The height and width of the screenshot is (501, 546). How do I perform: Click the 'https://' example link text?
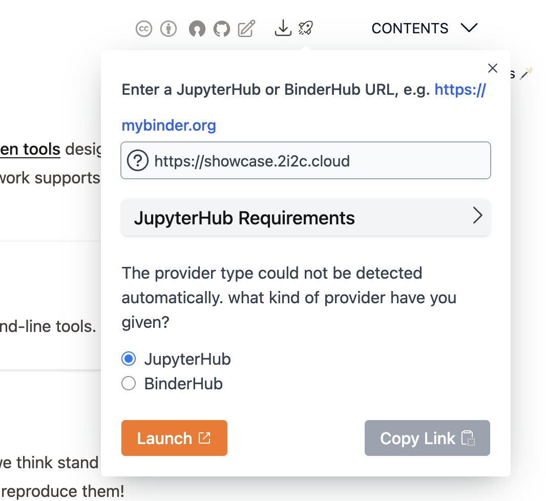tap(460, 90)
